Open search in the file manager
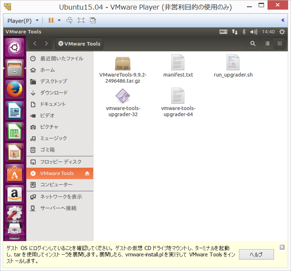 [253, 43]
